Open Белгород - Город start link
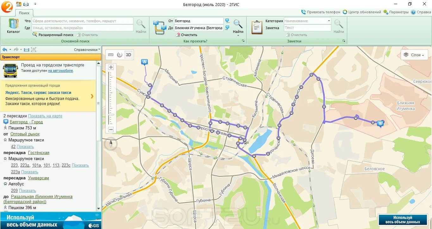 point(26,122)
